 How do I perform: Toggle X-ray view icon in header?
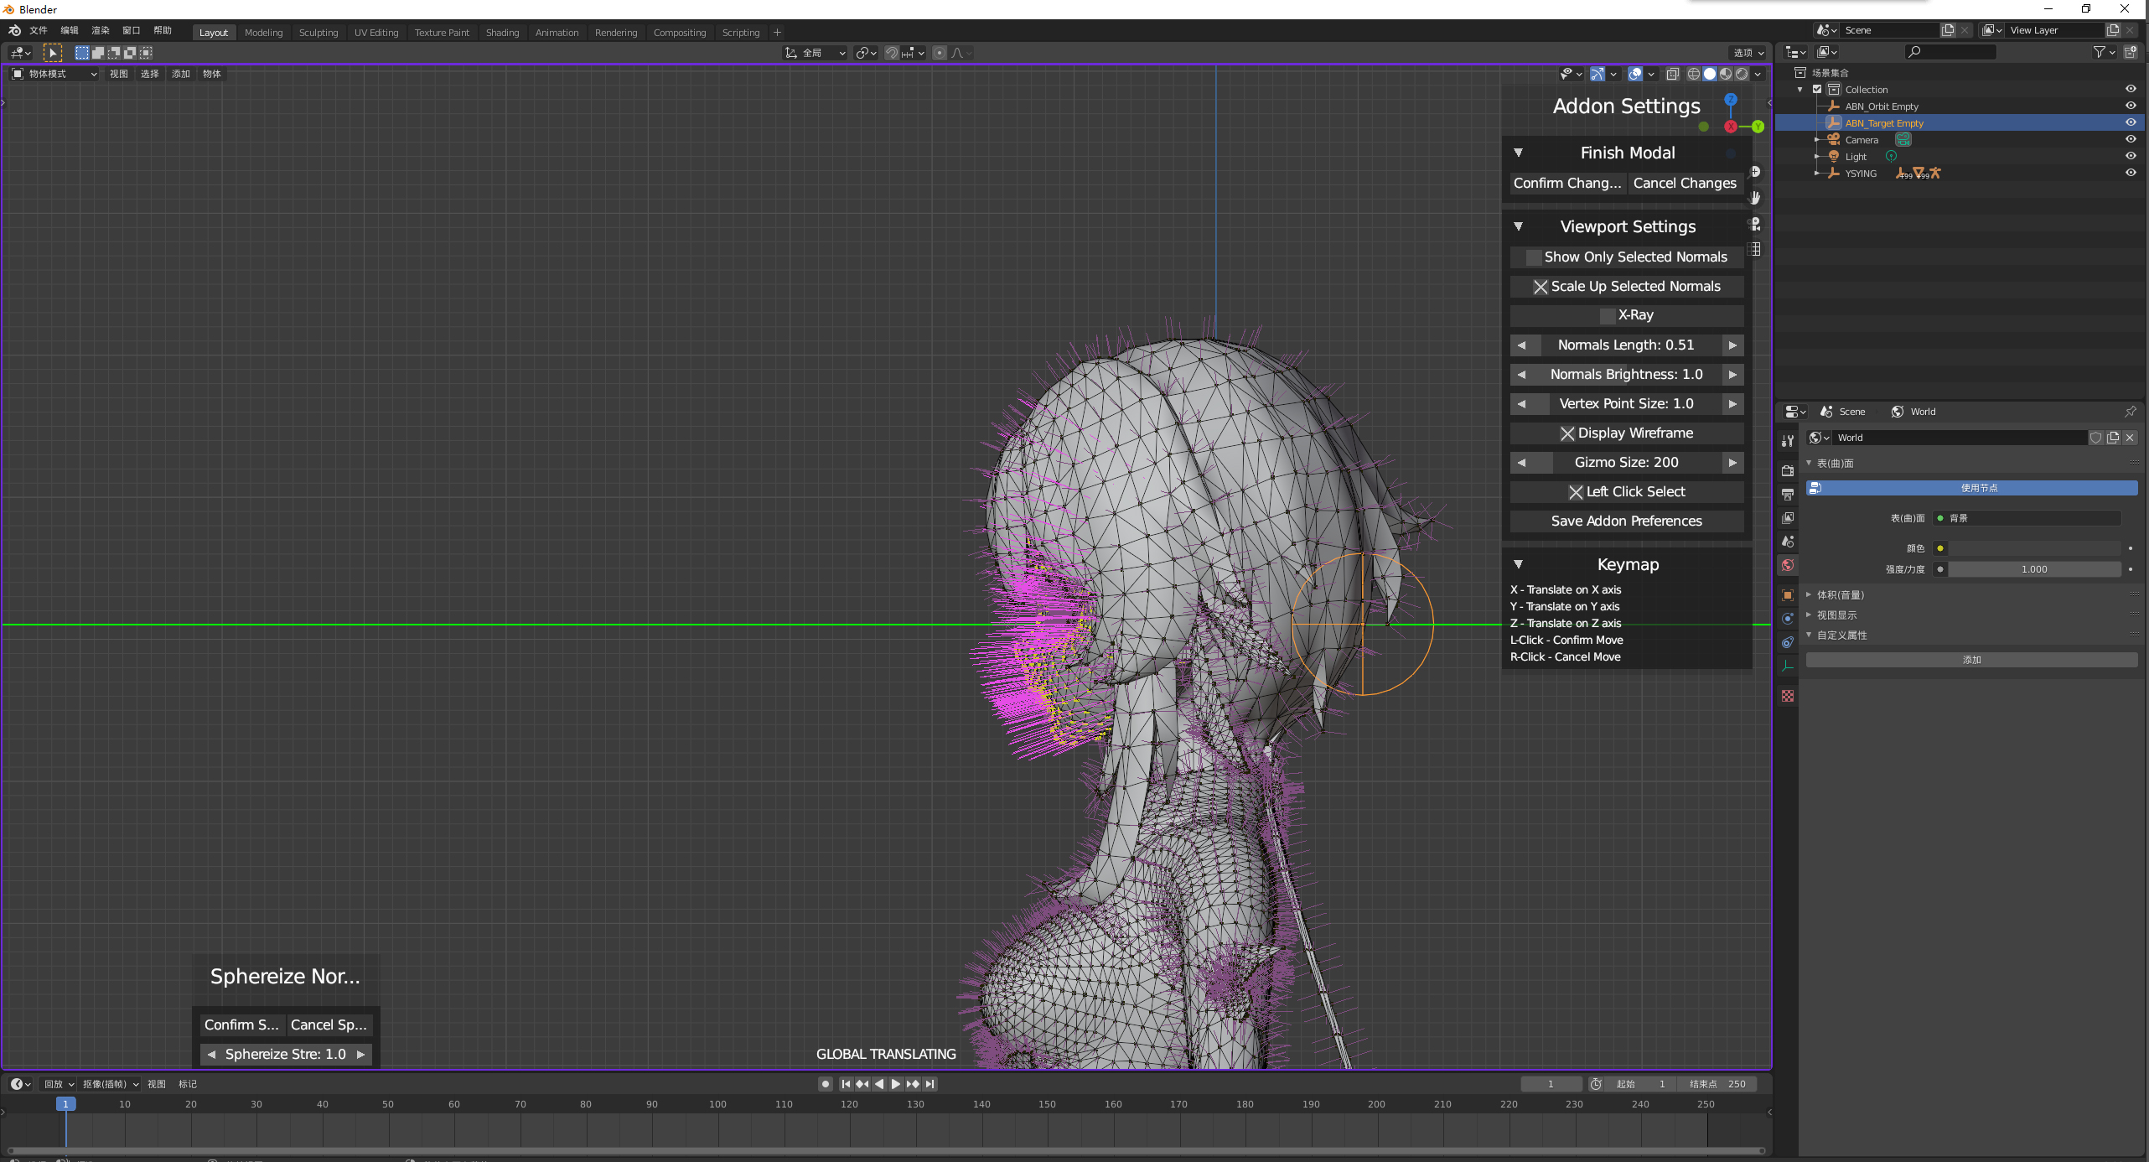[1672, 74]
